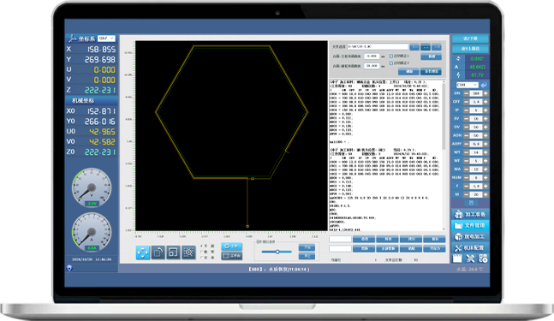Click the zoom magnifier view icon
This screenshot has height=321, width=554.
(188, 253)
